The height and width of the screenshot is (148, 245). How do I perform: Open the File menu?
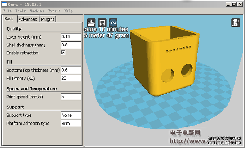click(7, 11)
